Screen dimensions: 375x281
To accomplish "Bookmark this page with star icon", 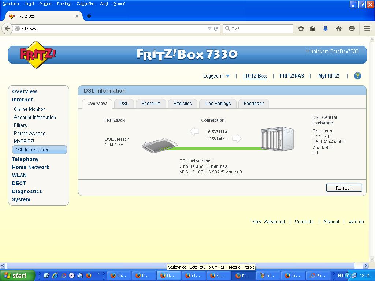I will coord(301,29).
